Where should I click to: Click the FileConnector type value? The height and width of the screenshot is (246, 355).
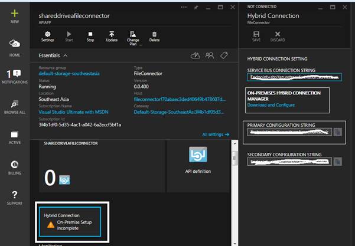pos(148,74)
